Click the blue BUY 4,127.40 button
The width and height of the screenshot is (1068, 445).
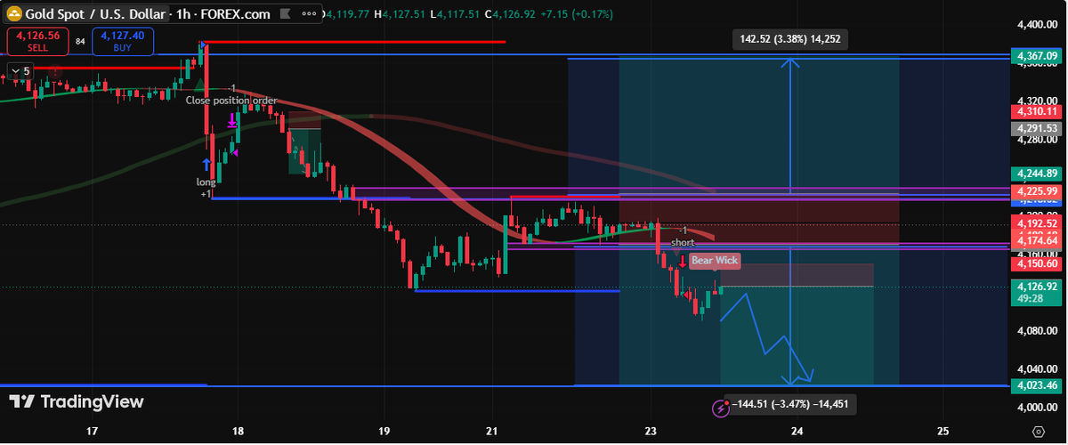point(123,41)
